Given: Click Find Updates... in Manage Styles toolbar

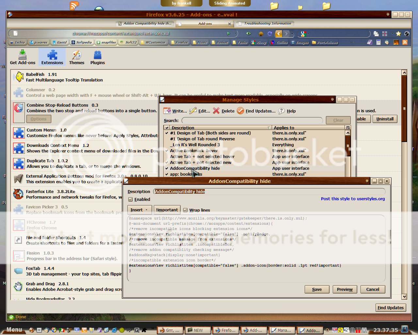Looking at the screenshot, I should 256,111.
